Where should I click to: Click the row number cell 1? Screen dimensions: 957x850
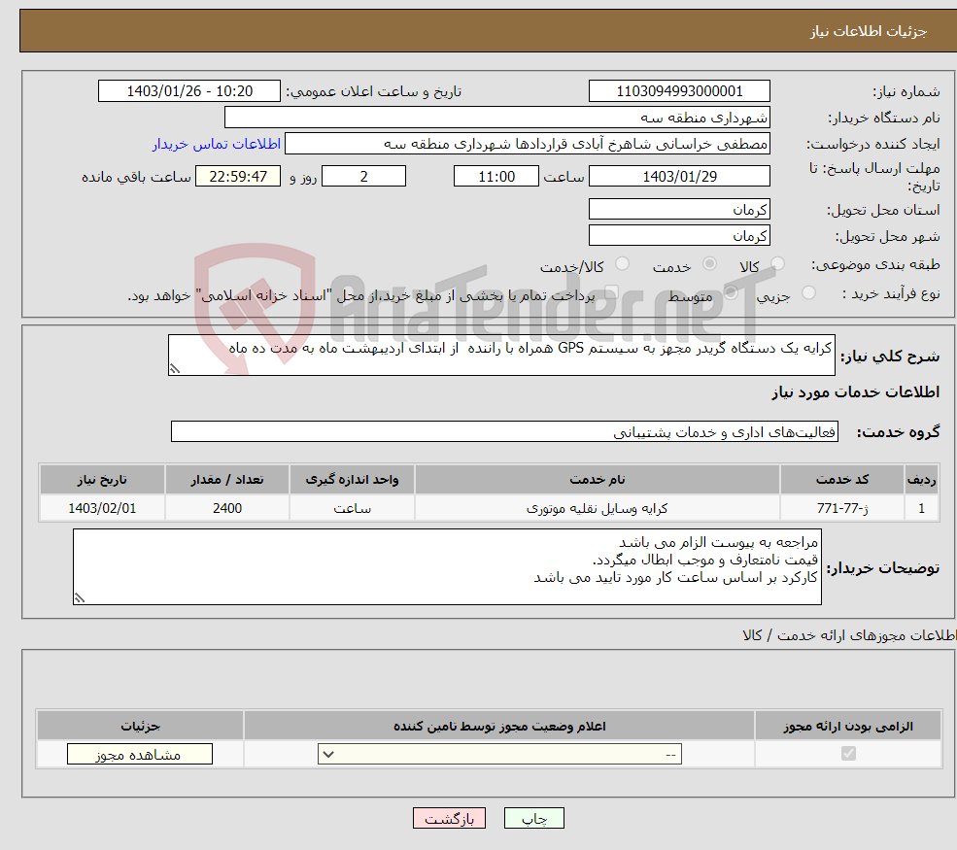click(921, 508)
